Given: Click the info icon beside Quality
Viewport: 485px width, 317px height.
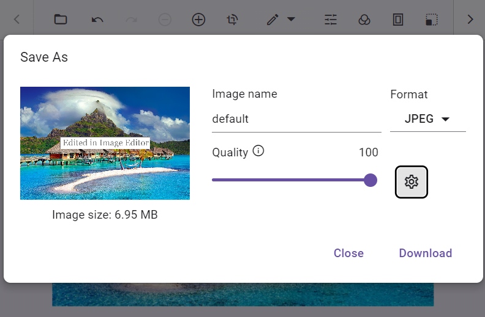Looking at the screenshot, I should coord(258,151).
